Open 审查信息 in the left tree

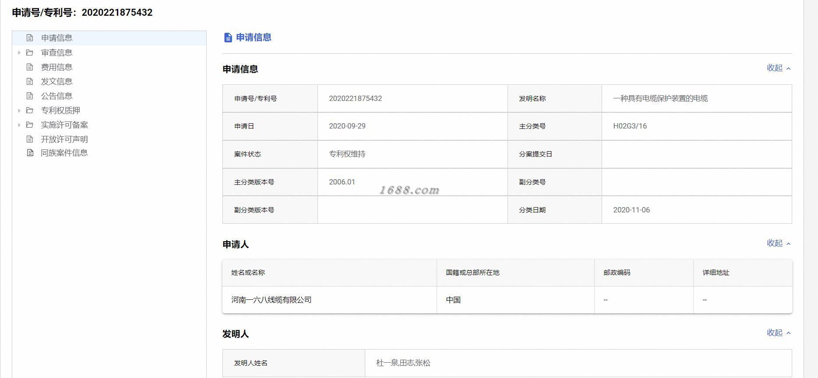[x=56, y=52]
